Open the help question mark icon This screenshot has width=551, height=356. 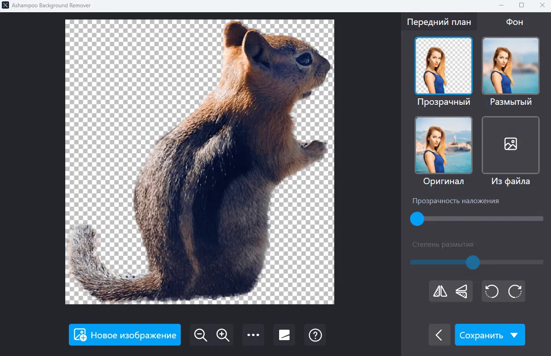[x=315, y=335]
